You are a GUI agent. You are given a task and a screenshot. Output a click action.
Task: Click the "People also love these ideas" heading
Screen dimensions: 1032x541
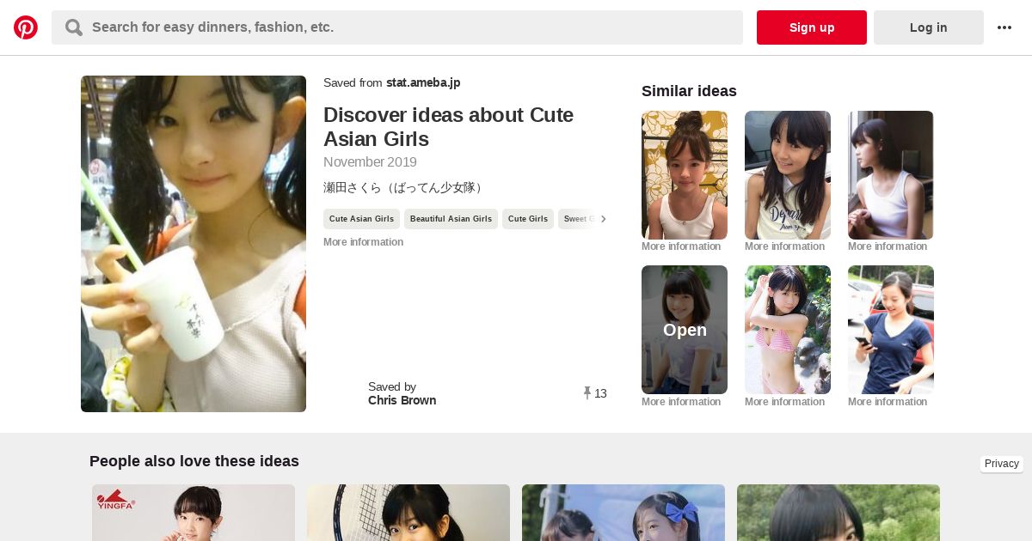(x=194, y=461)
